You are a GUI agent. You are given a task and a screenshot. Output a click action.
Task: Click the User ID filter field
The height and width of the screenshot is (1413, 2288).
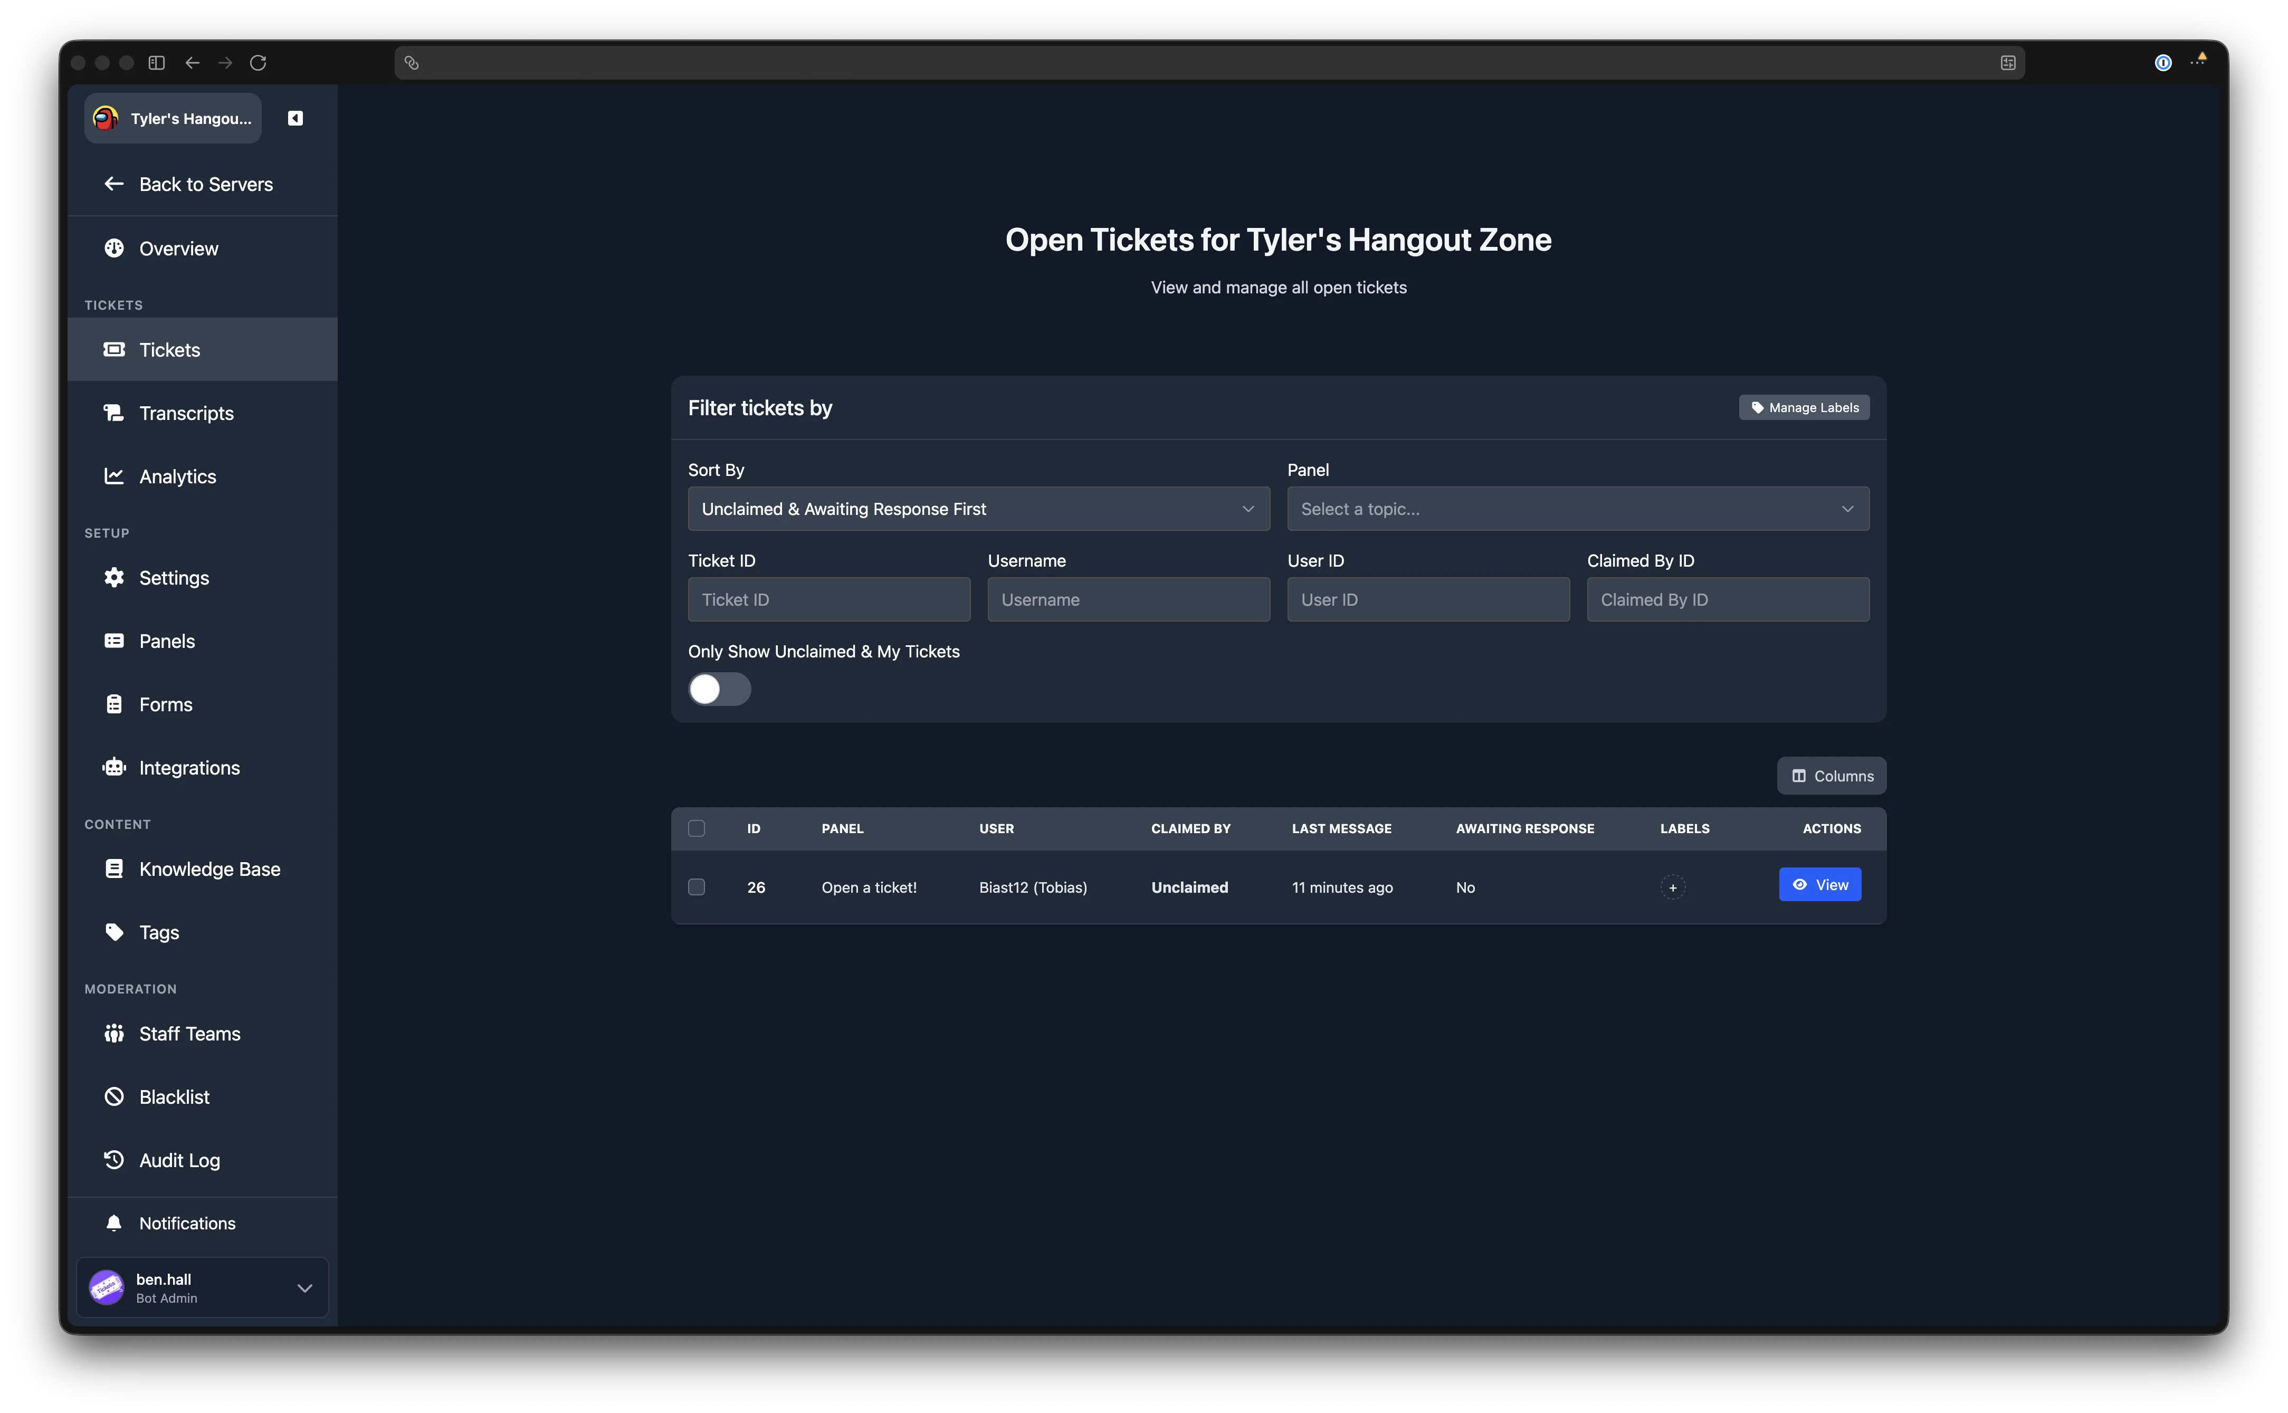pos(1428,599)
